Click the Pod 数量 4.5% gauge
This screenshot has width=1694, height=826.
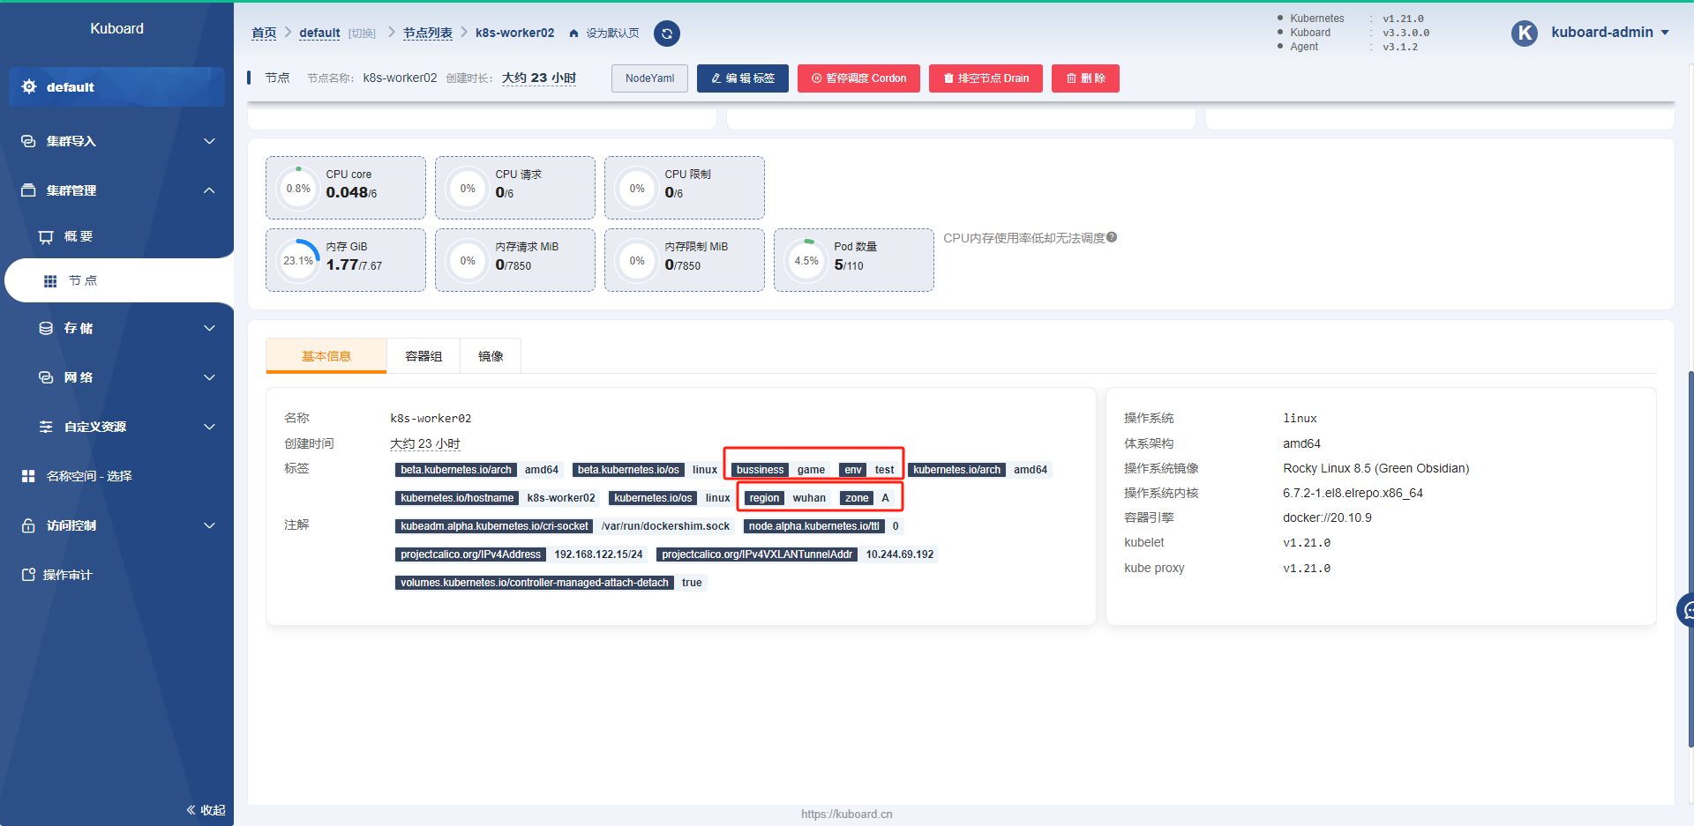click(806, 261)
